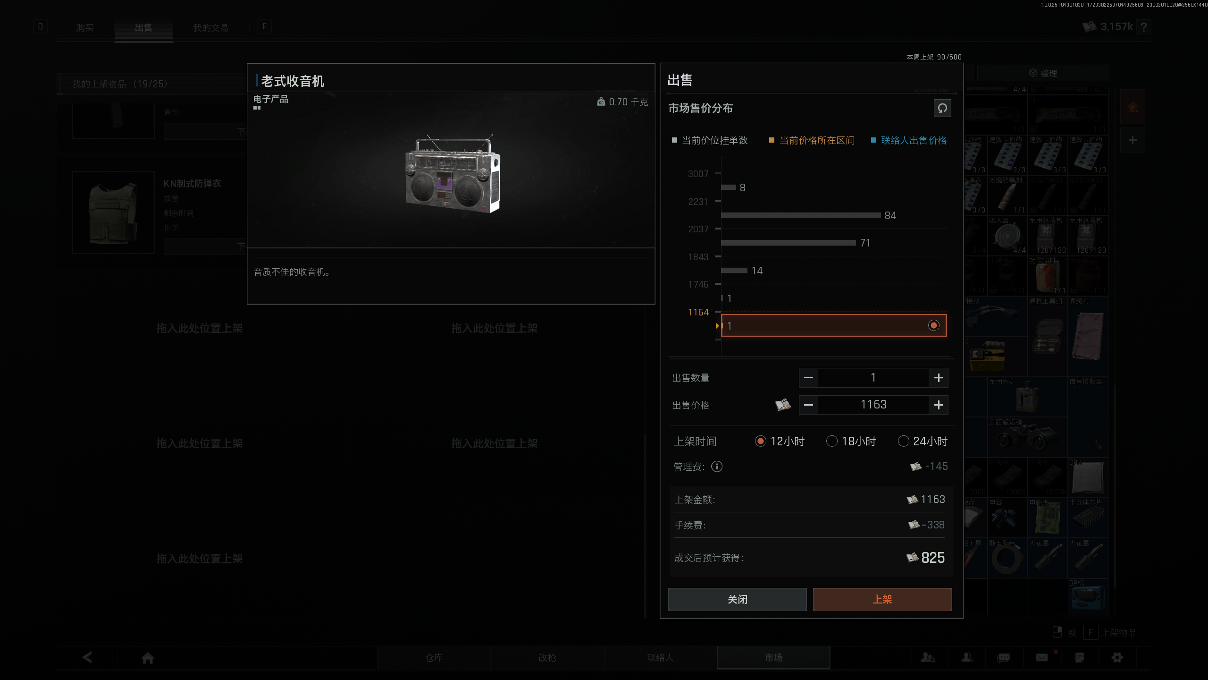Select 12小时 listing duration
The image size is (1208, 680).
[780, 441]
